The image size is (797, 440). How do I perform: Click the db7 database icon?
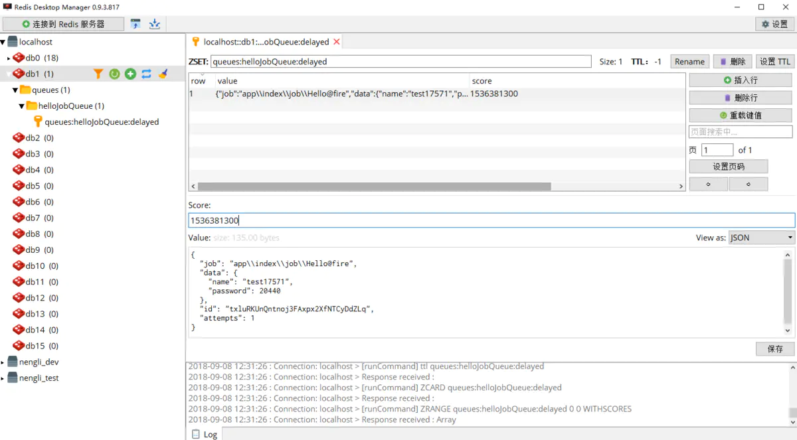pos(19,218)
